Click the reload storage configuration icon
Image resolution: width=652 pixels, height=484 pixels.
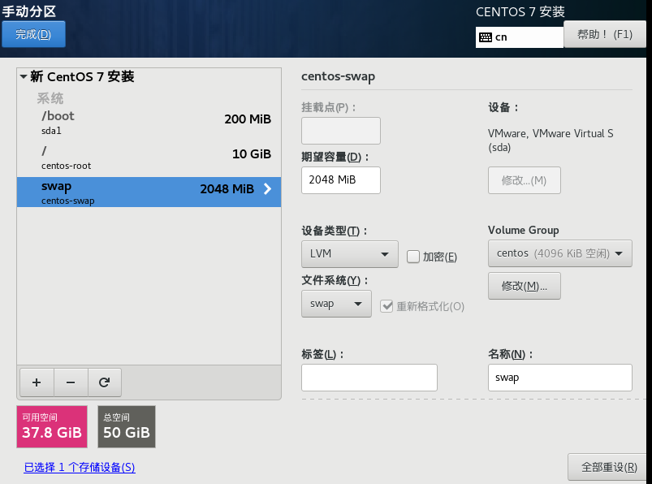pyautogui.click(x=105, y=382)
